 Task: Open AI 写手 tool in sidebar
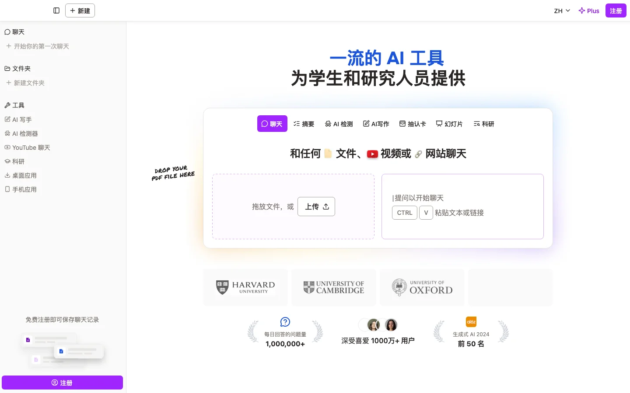tap(18, 119)
